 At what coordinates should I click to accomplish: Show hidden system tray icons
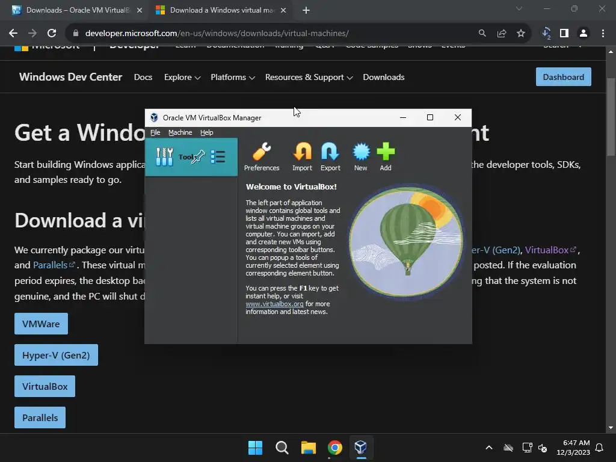pos(489,448)
